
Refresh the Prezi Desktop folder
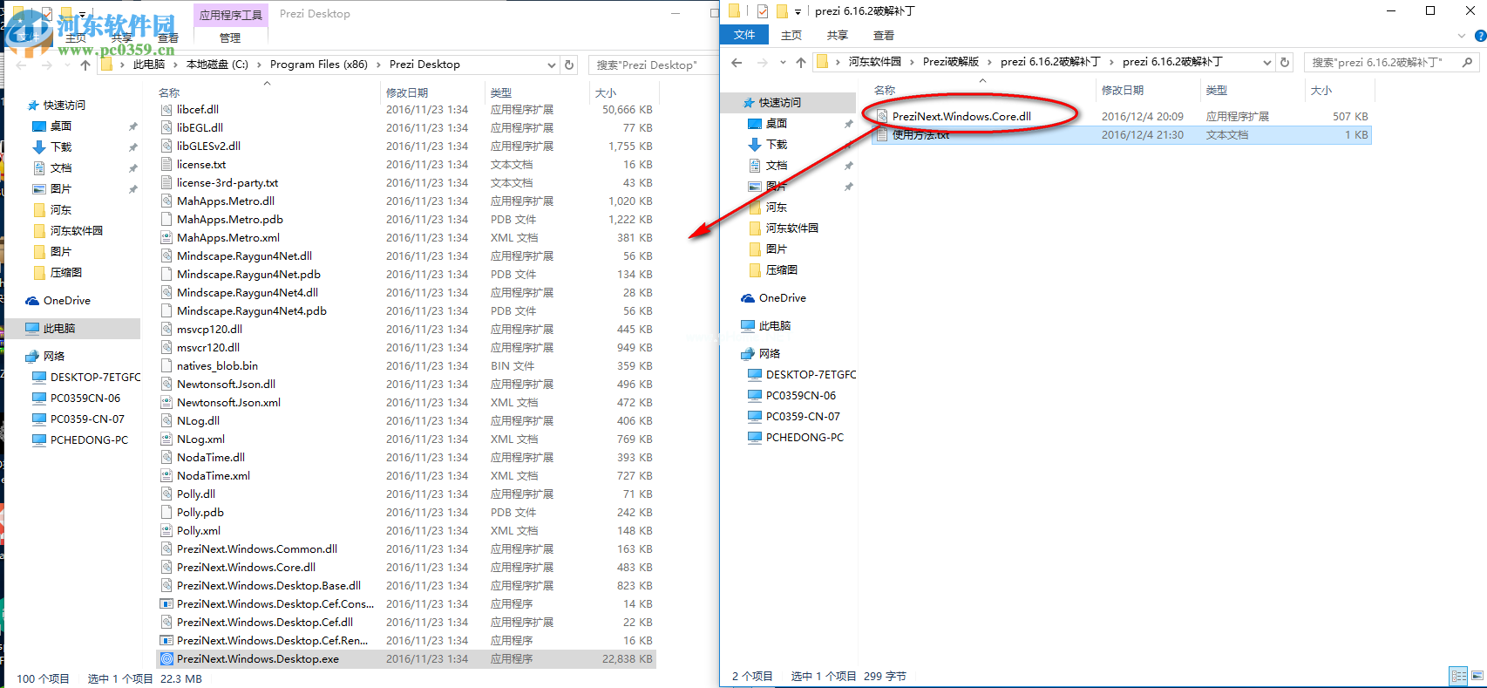pos(569,65)
